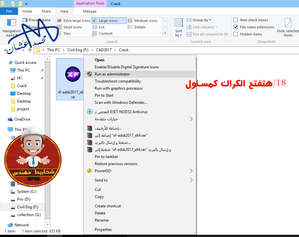
Task: Enable Hidden items checkbox
Action: click(x=236, y=34)
